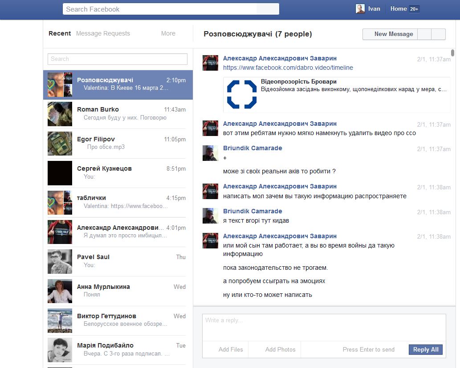
Task: Click the conversation scrollbar thumb
Action: tap(453, 53)
